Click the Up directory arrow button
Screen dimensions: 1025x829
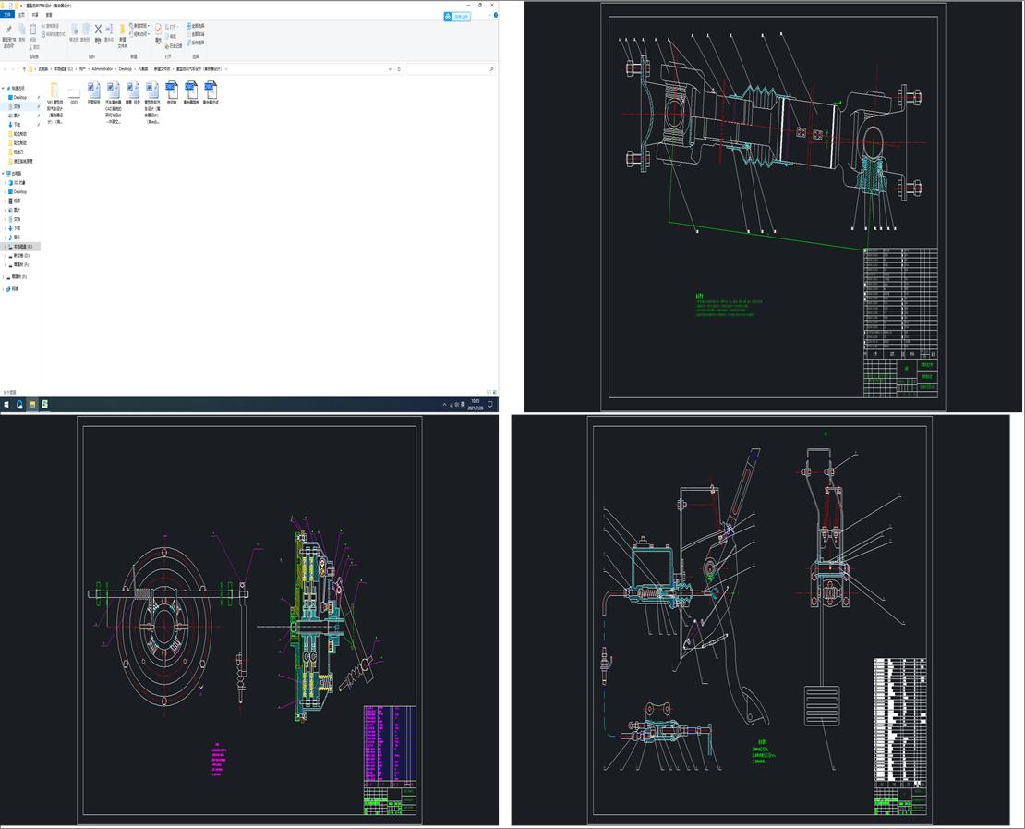23,68
